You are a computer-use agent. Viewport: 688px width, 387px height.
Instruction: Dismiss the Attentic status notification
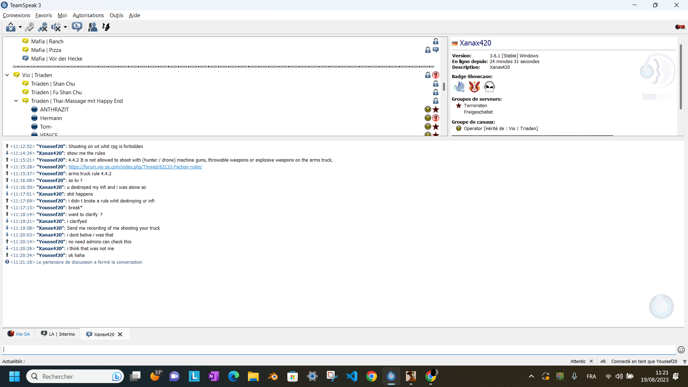[591, 361]
